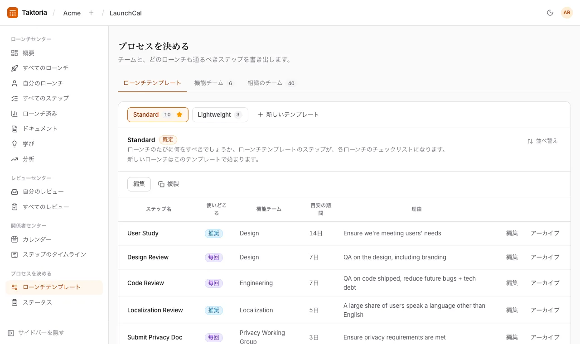Open the AR user avatar menu

567,13
